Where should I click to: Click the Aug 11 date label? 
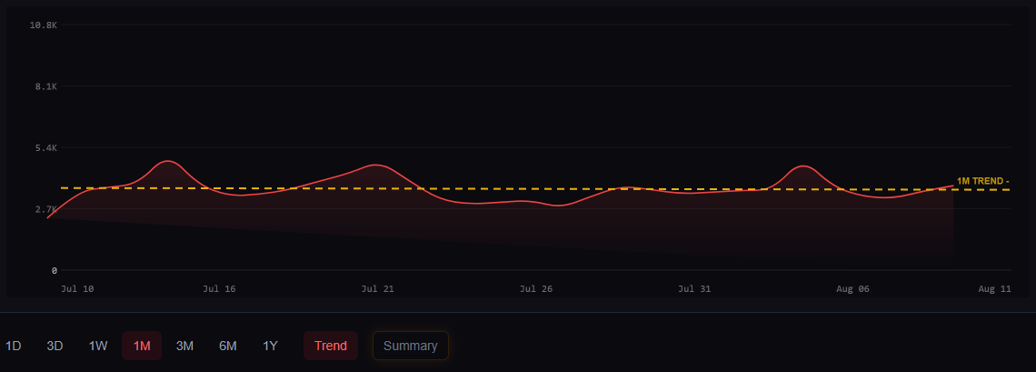995,289
